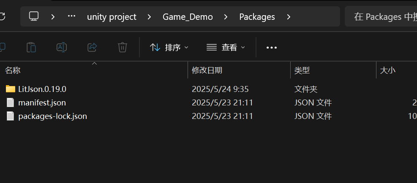Screen dimensions: 417x183
Task: Select the packages-lock.json file
Action: (x=52, y=116)
